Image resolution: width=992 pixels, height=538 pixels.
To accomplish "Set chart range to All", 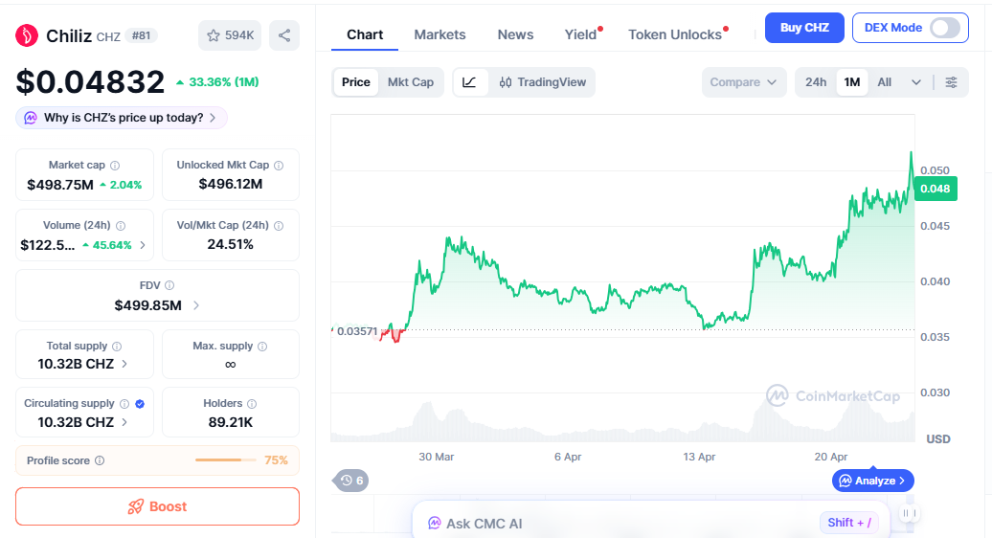I will pos(885,82).
